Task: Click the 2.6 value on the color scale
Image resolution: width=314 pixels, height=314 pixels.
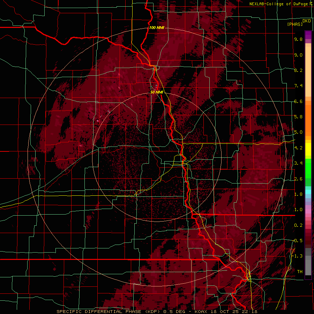Action: [298, 179]
